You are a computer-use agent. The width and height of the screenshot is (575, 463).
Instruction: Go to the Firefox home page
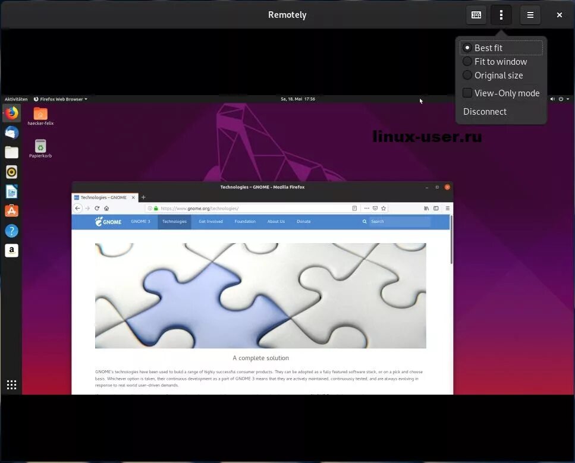106,208
